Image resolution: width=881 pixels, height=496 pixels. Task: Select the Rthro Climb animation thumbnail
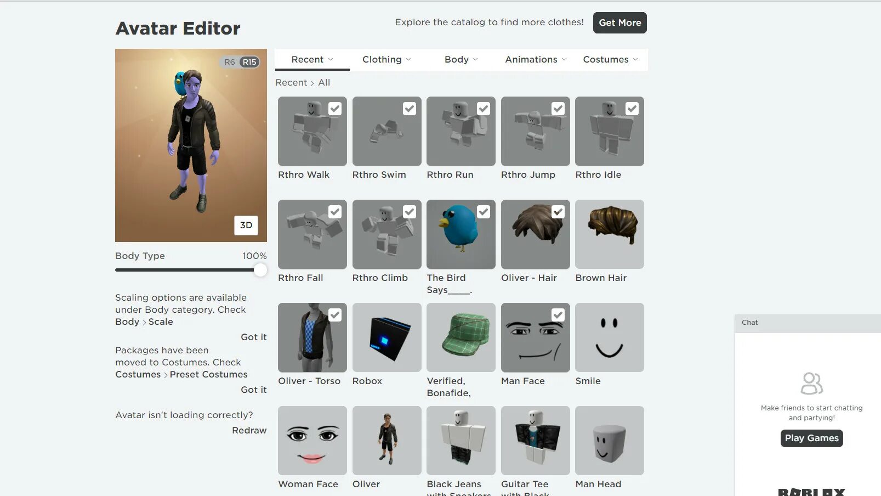click(x=387, y=234)
